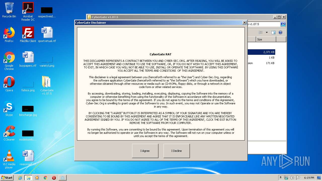Show hidden system tray icons
Viewport: 322px width, 181px height.
[281, 178]
